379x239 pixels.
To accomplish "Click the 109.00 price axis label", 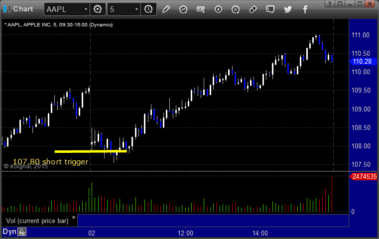I will tap(361, 109).
